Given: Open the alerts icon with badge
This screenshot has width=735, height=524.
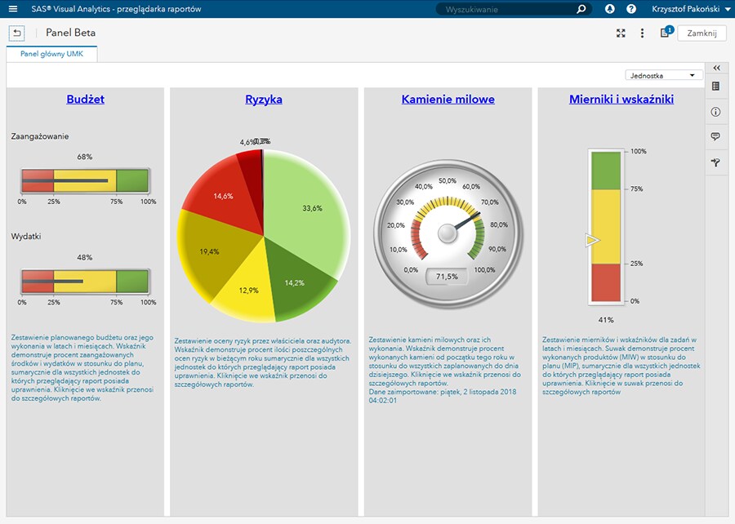Looking at the screenshot, I should [666, 32].
